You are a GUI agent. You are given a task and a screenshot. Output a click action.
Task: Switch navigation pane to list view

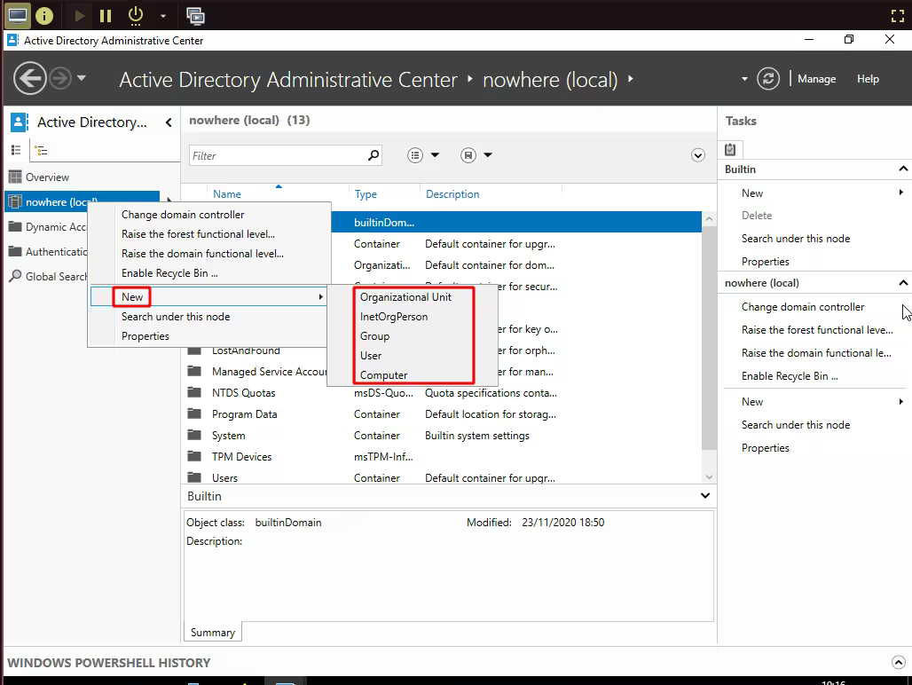click(16, 151)
